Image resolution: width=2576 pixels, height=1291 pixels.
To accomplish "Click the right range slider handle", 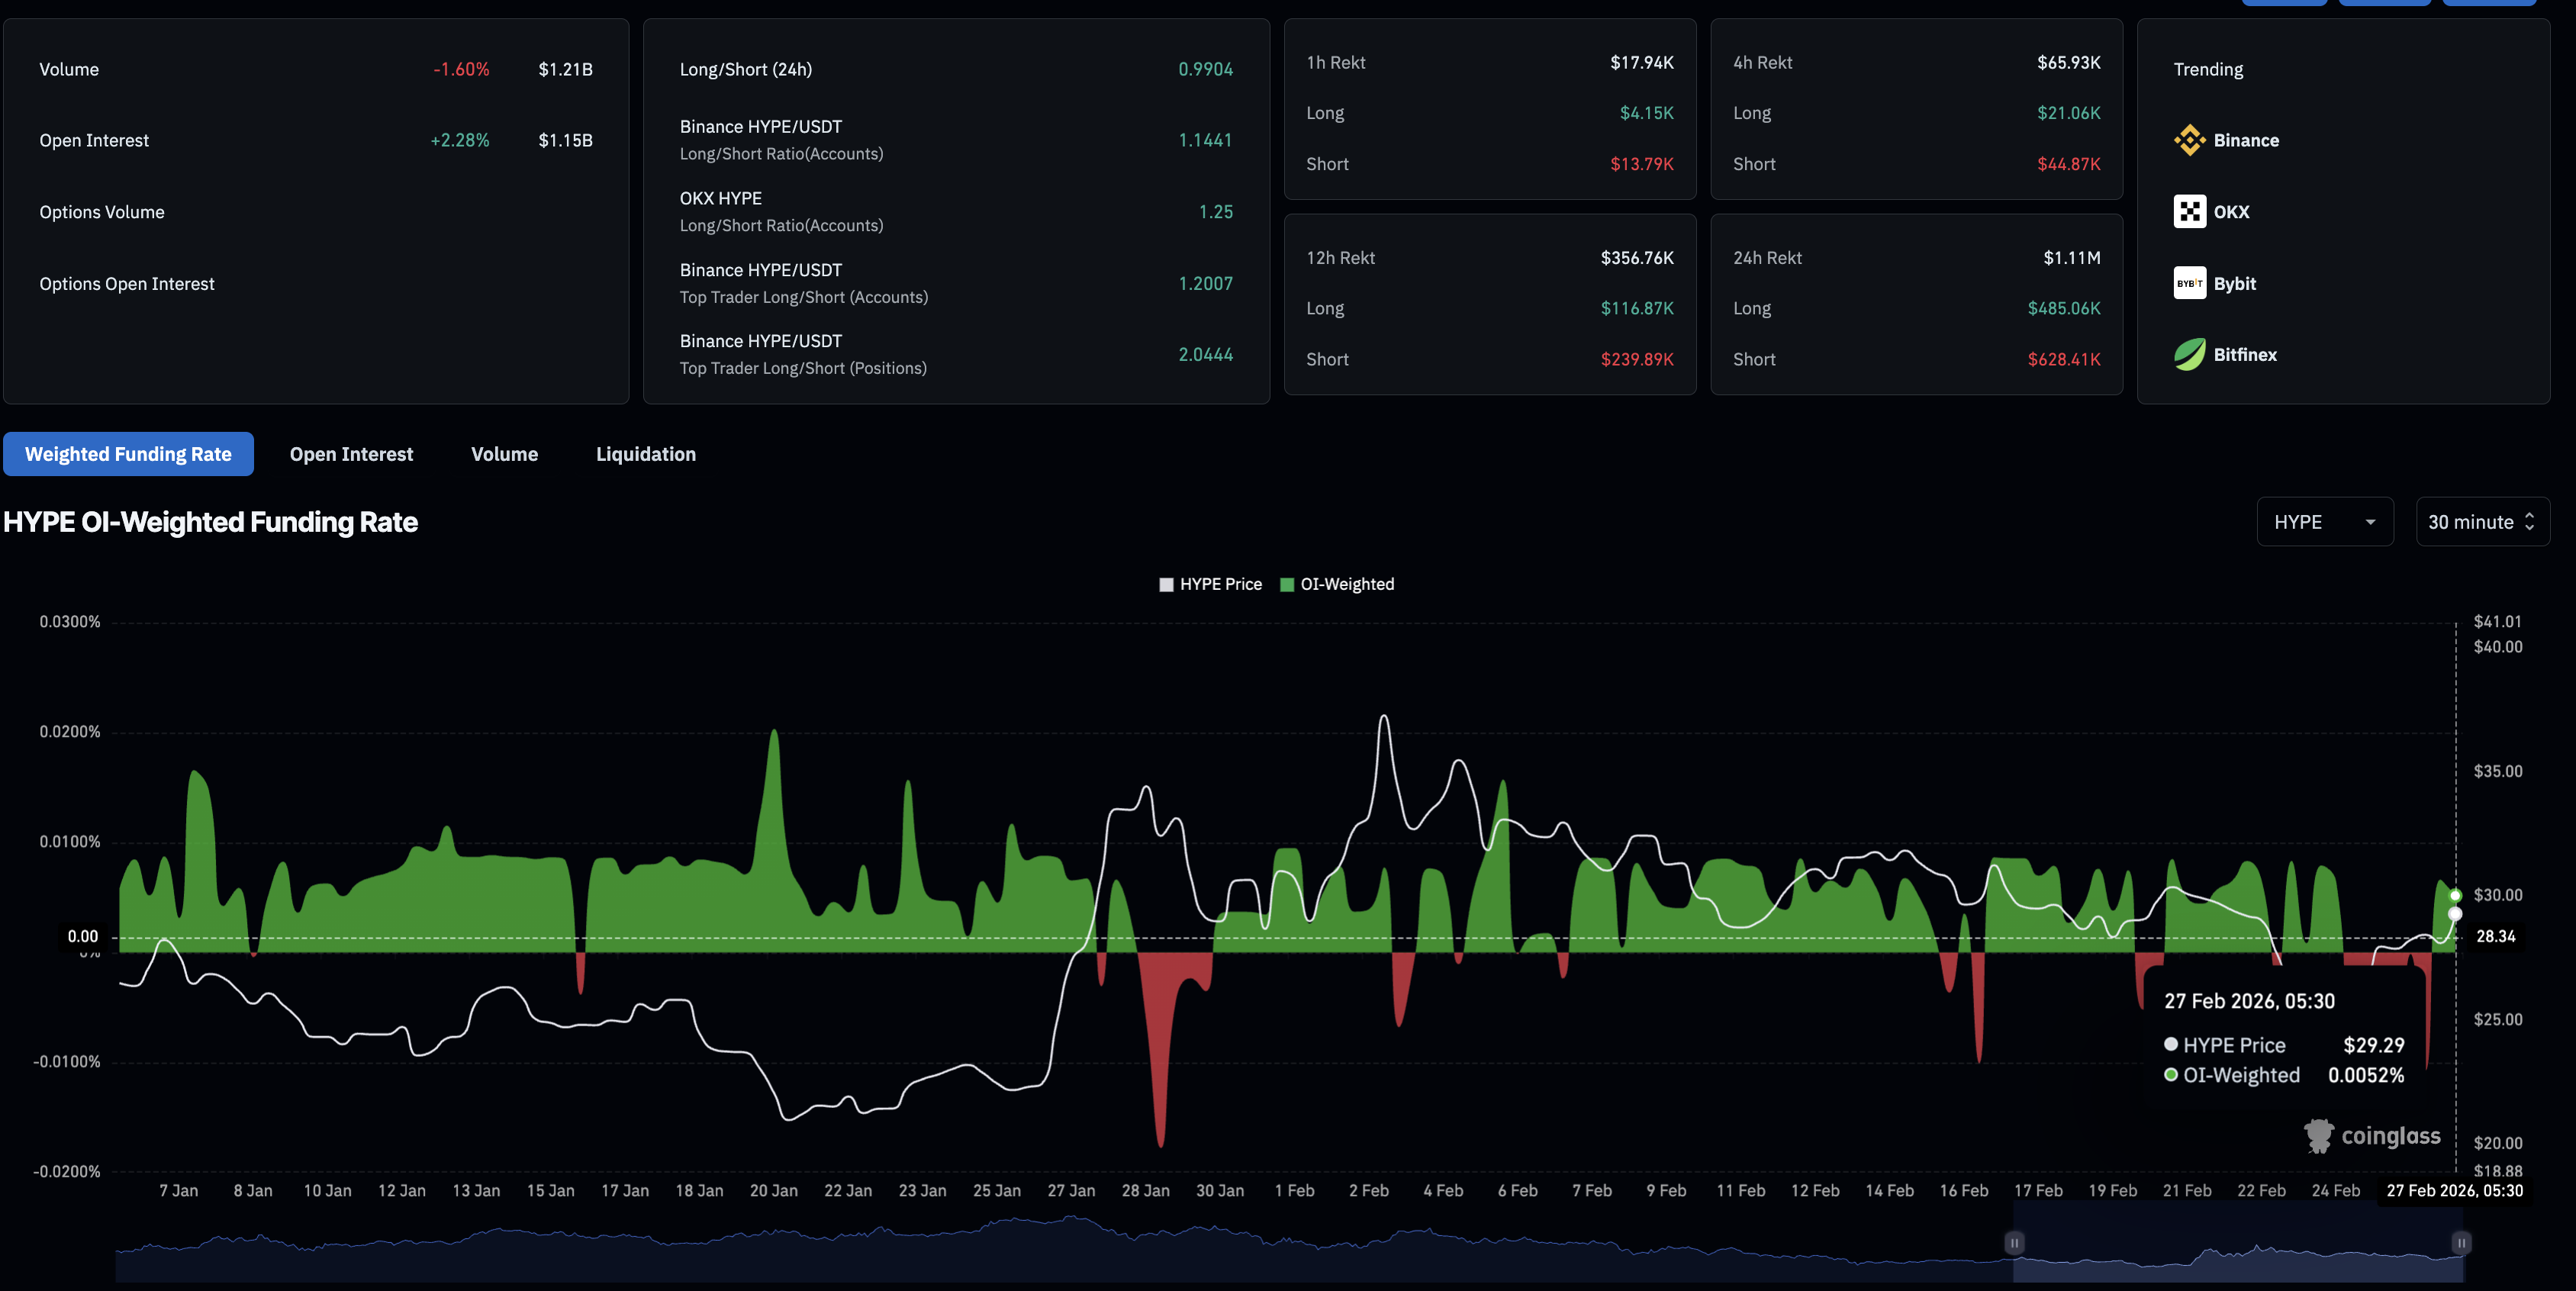I will (x=2461, y=1242).
